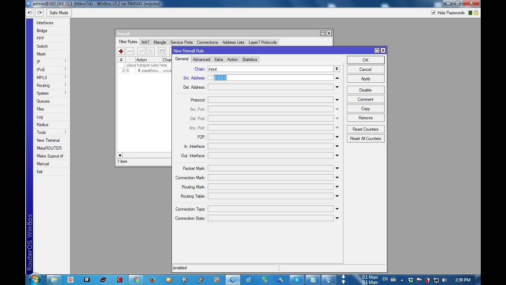506x285 pixels.
Task: Expand the Dst. Address field
Action: click(x=337, y=87)
